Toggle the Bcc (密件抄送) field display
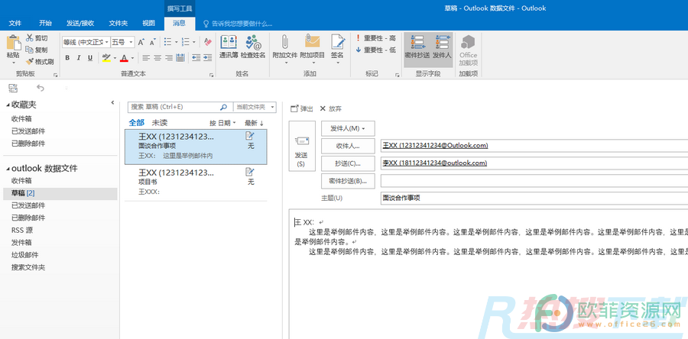This screenshot has height=339, width=688. click(417, 46)
